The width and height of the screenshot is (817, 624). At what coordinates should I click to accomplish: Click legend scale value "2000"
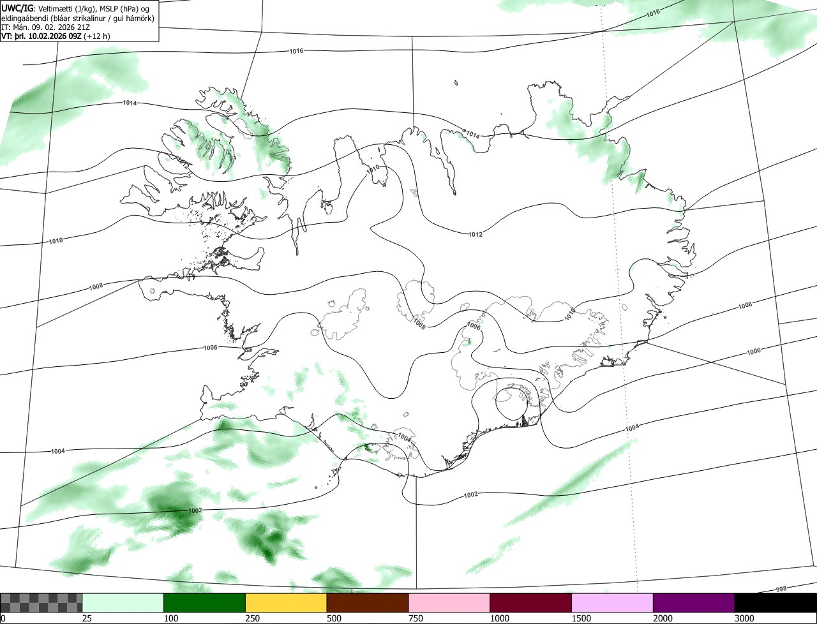(663, 618)
